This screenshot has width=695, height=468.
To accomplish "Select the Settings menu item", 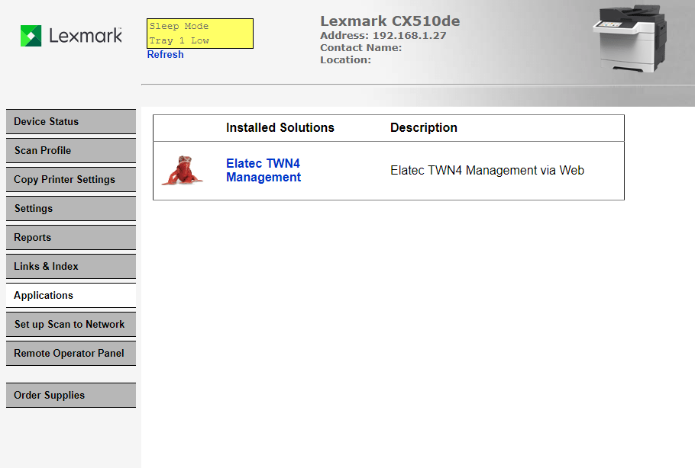I will 71,208.
